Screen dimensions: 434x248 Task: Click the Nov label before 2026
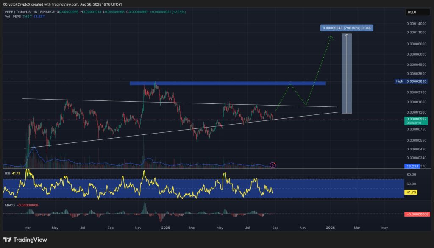[303, 228]
